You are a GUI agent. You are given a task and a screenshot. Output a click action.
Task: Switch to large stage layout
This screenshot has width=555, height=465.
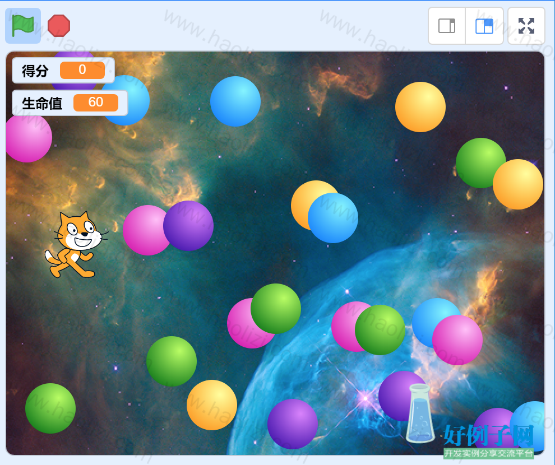coord(484,26)
